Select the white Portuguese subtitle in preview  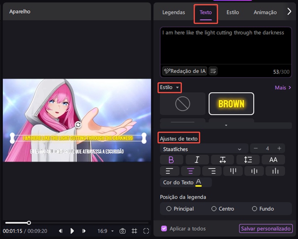coord(77,151)
